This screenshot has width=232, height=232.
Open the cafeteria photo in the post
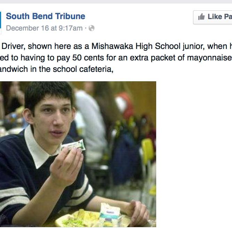point(78,154)
